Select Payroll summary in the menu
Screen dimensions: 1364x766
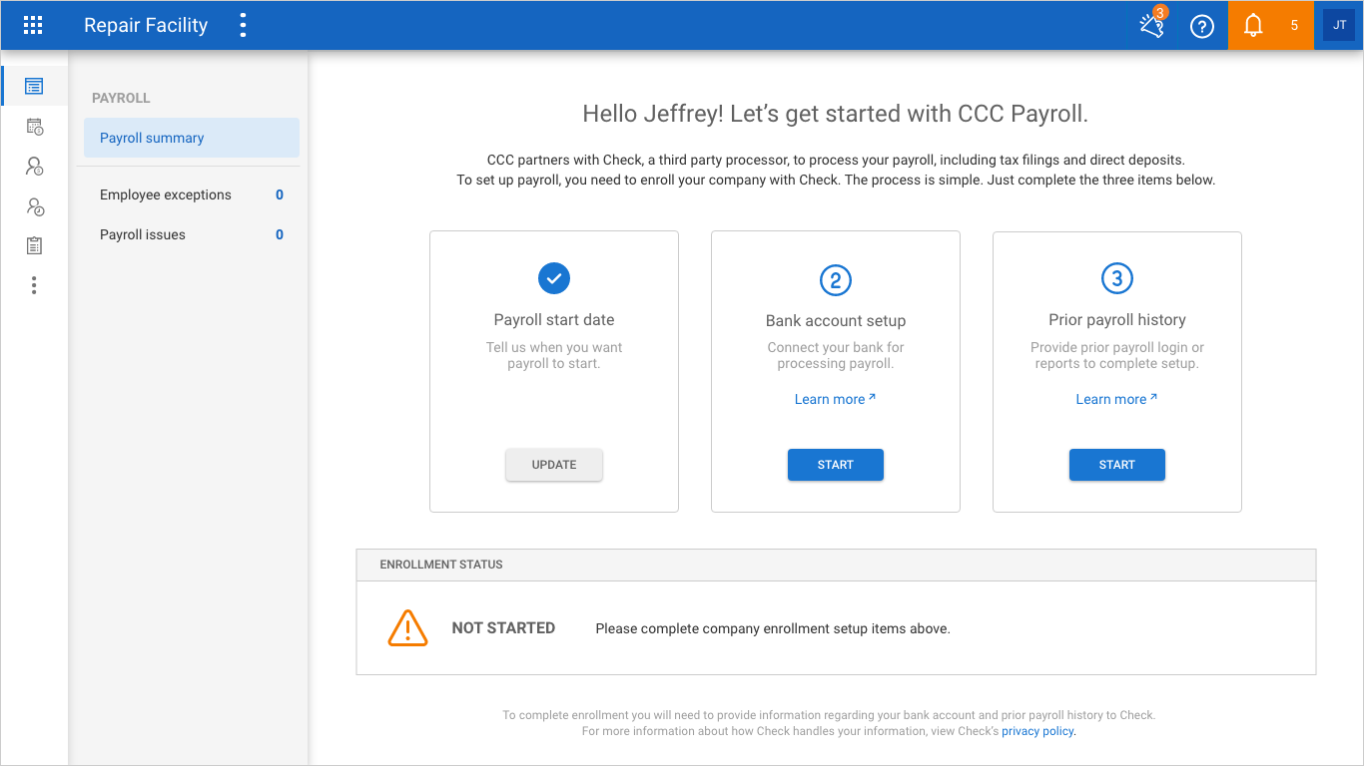[x=192, y=138]
